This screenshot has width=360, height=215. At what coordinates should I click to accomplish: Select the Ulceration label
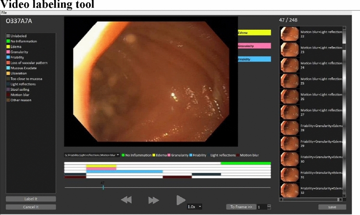(16, 73)
